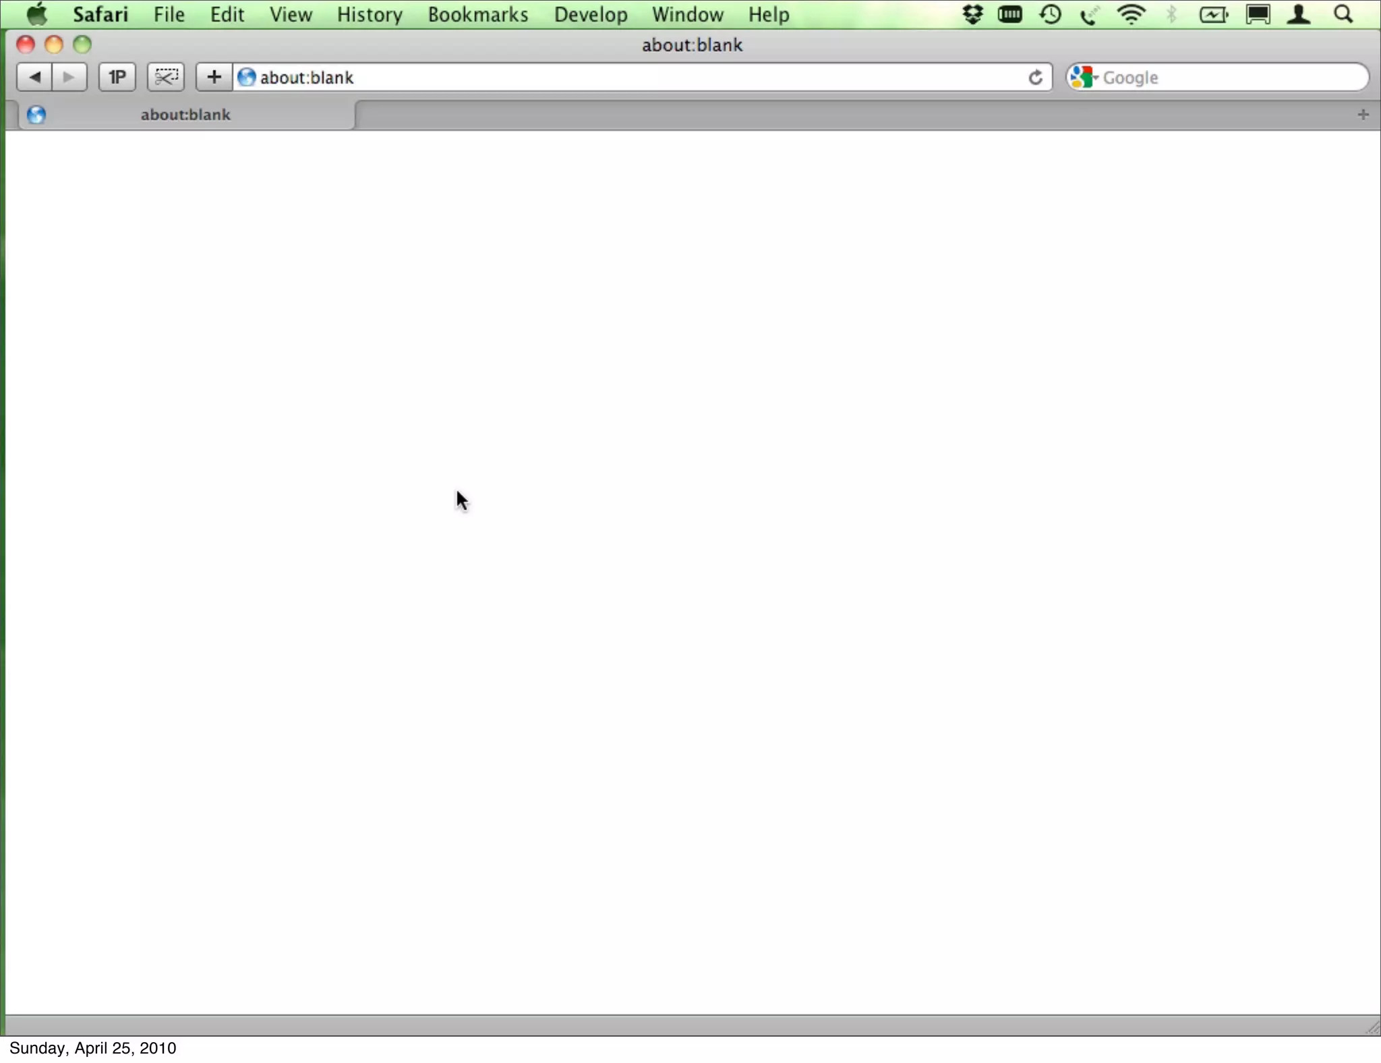The image size is (1381, 1063).
Task: Open the Wi-Fi status menu
Action: pyautogui.click(x=1131, y=14)
